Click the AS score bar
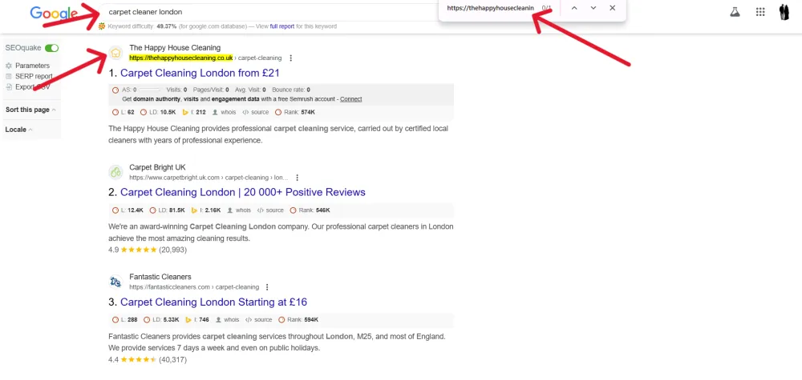This screenshot has width=802, height=380. click(149, 90)
